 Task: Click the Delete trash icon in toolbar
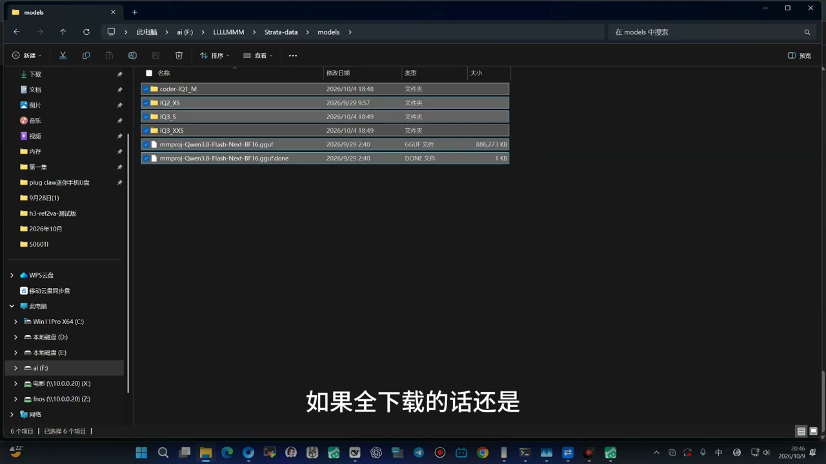point(179,55)
